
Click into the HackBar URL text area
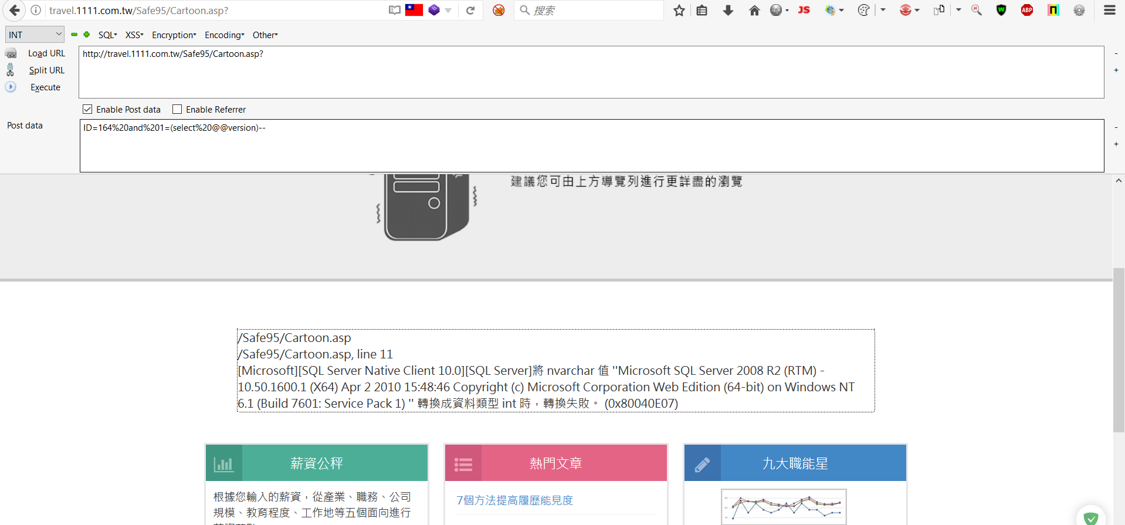(591, 72)
